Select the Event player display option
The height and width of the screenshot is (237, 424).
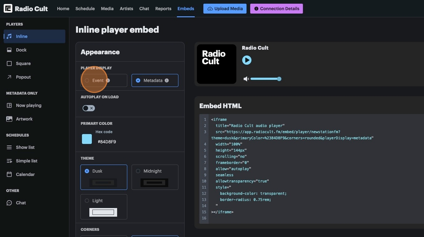click(x=104, y=80)
